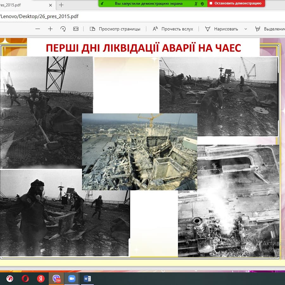Open the Viber app in taskbar
This screenshot has height=285, width=285.
pos(56,279)
